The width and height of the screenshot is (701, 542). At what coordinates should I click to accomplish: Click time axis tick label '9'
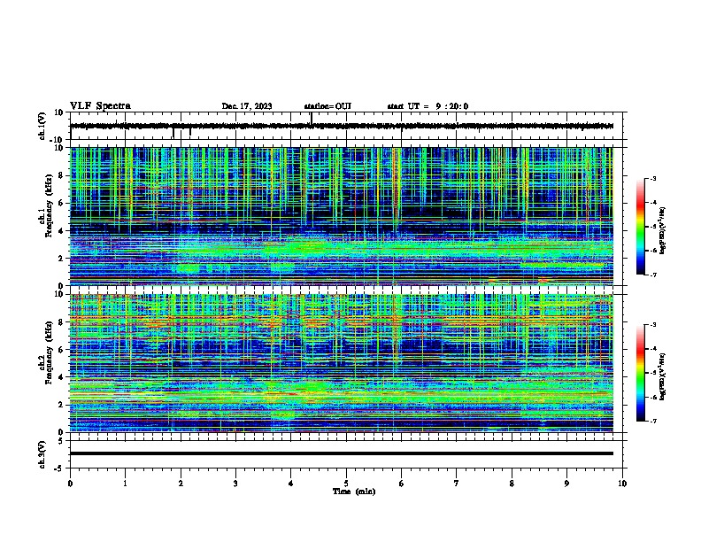pyautogui.click(x=566, y=484)
